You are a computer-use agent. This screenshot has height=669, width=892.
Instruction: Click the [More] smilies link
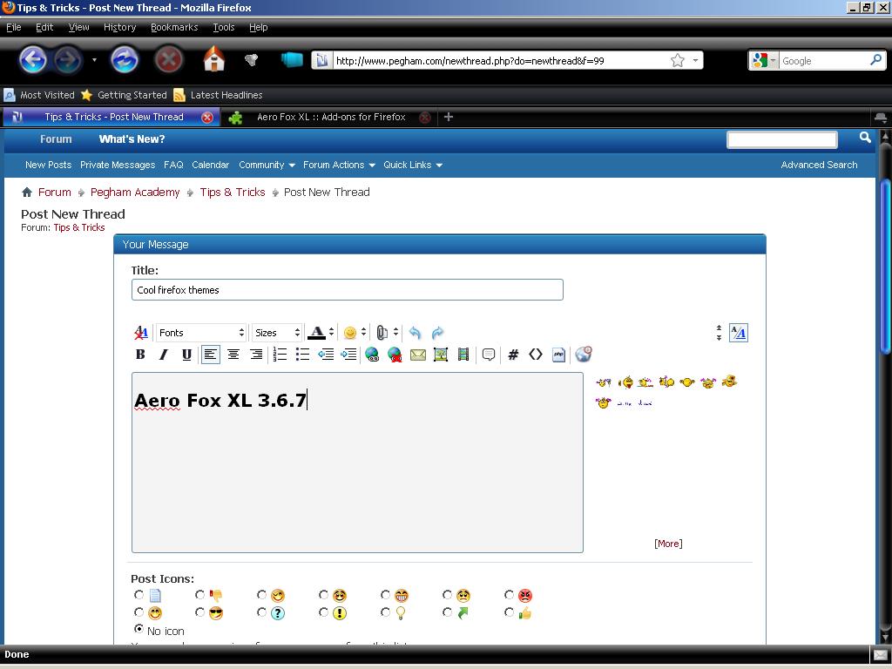tap(668, 544)
